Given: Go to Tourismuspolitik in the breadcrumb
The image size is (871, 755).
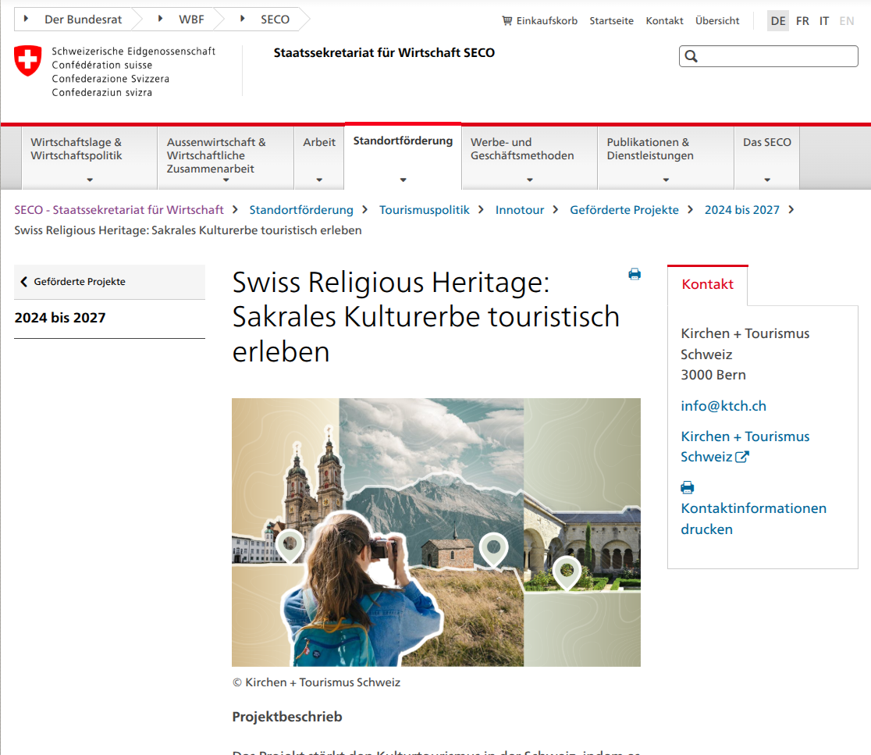Looking at the screenshot, I should (425, 209).
